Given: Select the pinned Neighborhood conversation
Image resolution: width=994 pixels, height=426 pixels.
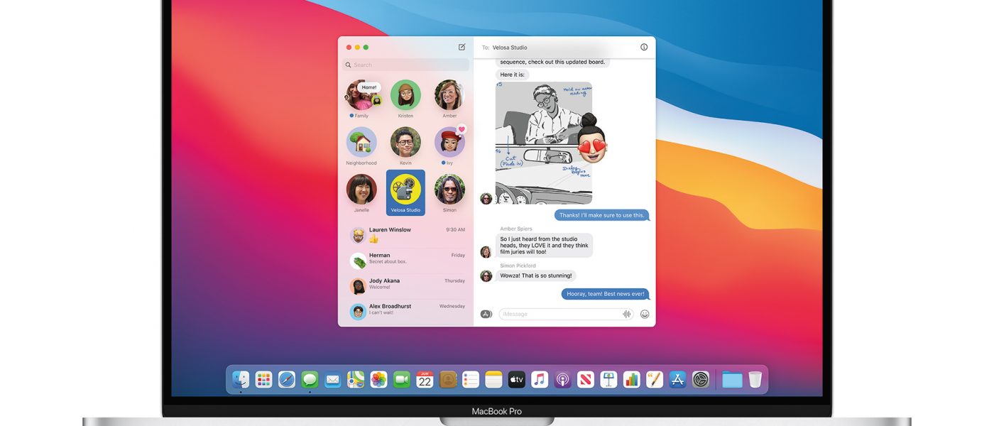Looking at the screenshot, I should pyautogui.click(x=361, y=146).
